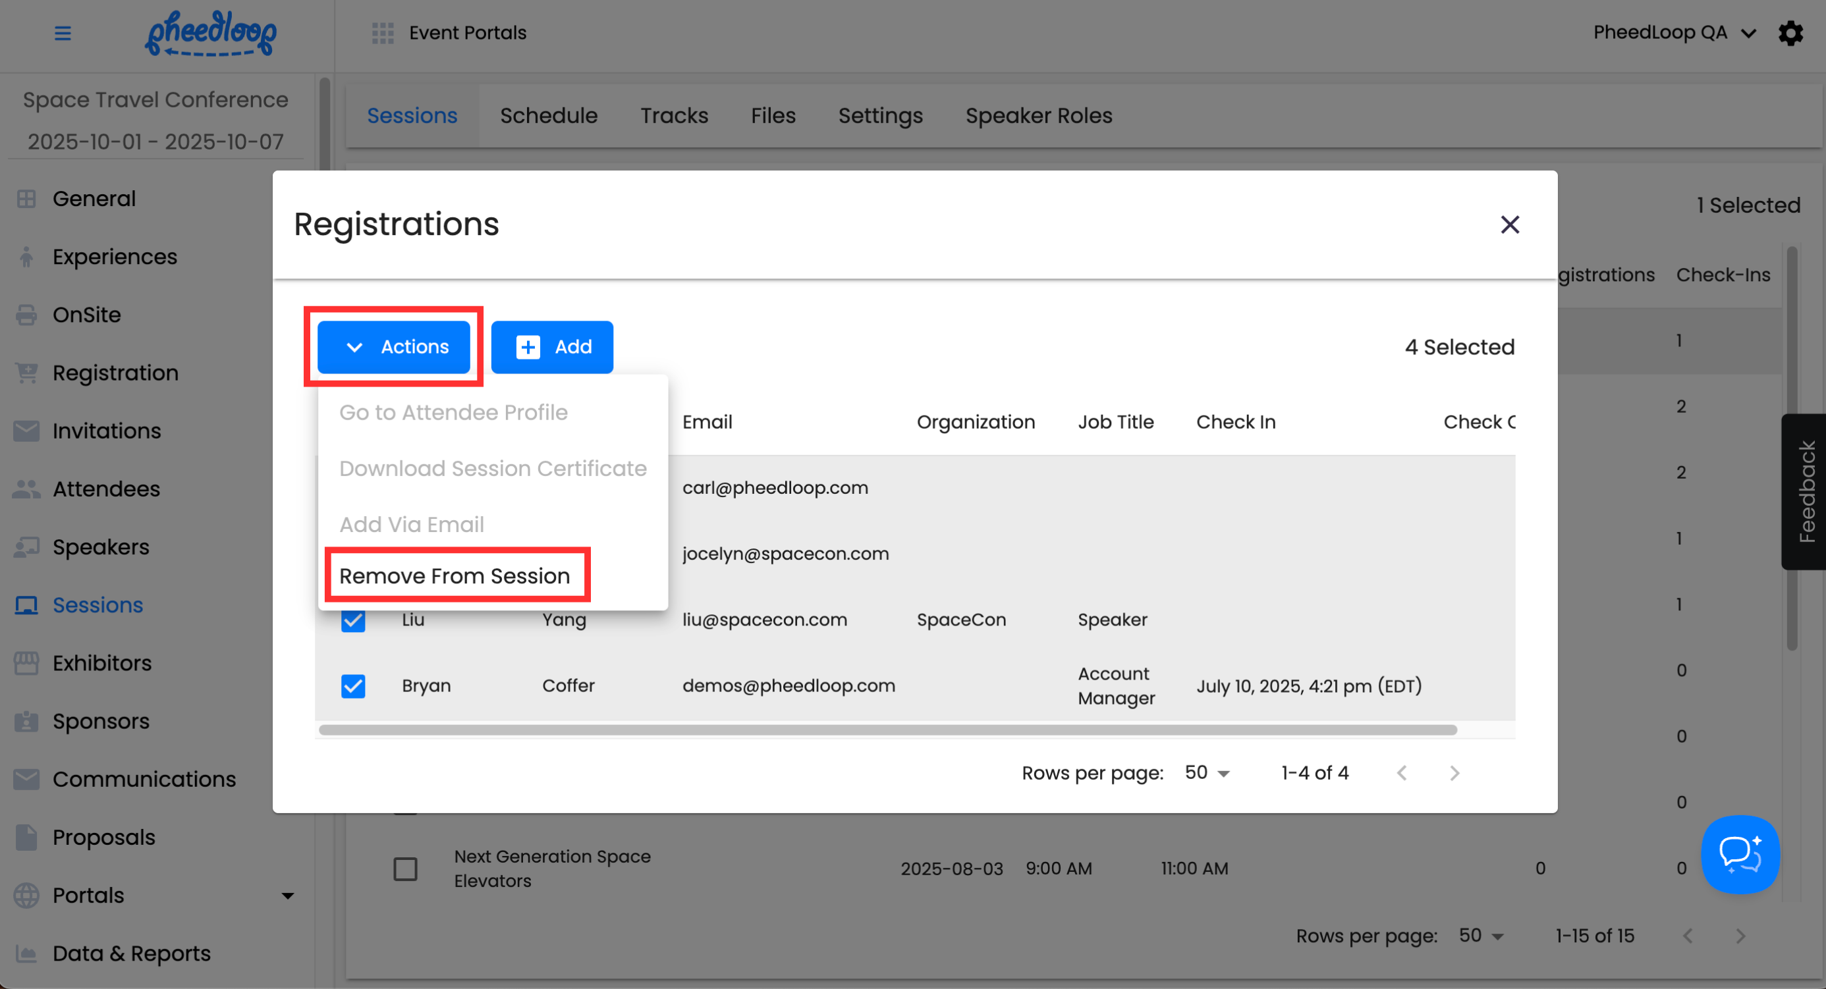Click the Portals globe icon
The width and height of the screenshot is (1826, 989).
click(x=26, y=895)
